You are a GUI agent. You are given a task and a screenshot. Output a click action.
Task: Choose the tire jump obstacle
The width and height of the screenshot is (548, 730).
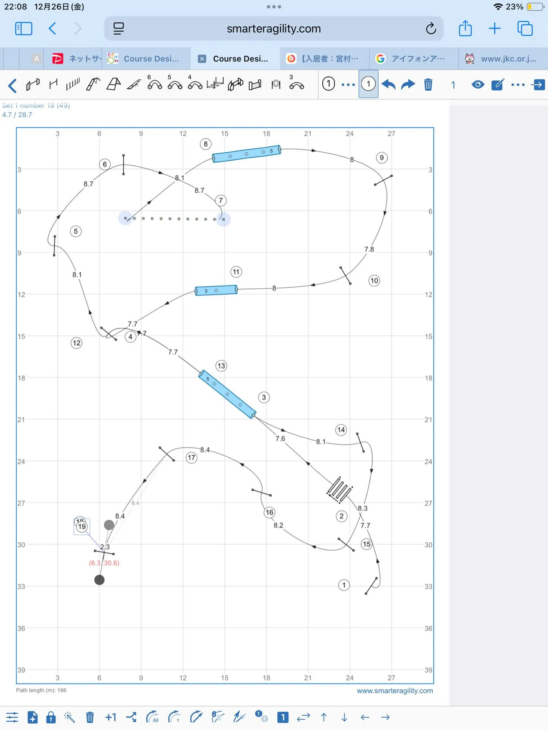coord(276,84)
